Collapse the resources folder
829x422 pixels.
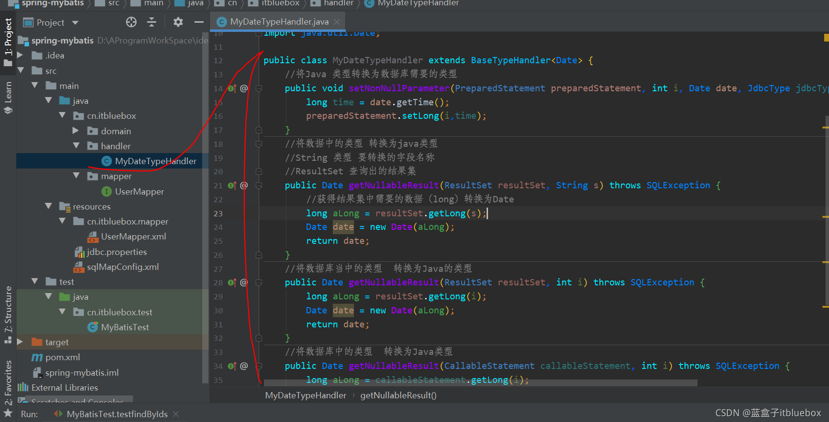tap(48, 206)
